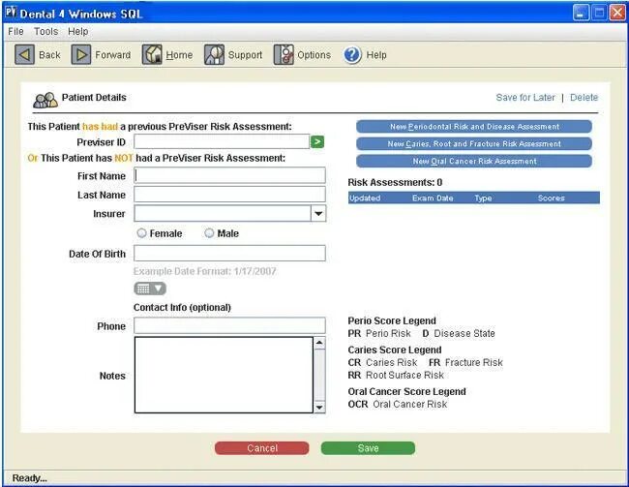Click Notes scrollbar up arrow
This screenshot has height=487, width=629.
click(x=319, y=343)
